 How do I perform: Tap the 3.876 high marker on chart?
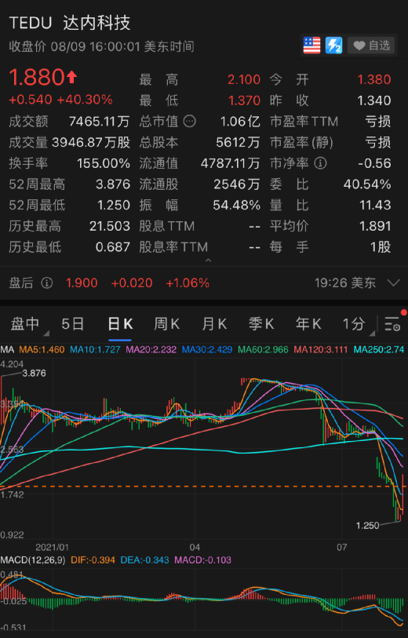click(34, 373)
